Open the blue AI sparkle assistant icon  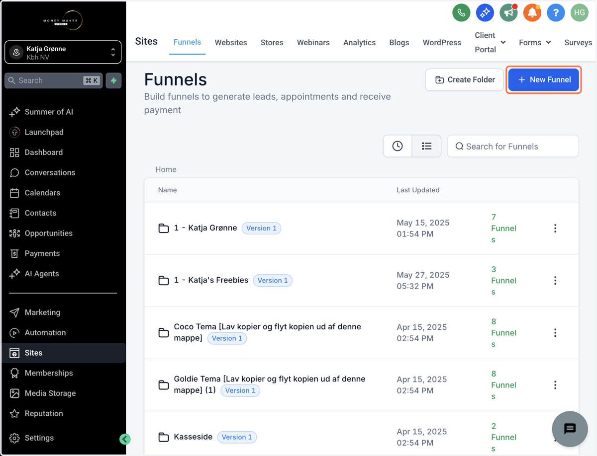click(485, 13)
